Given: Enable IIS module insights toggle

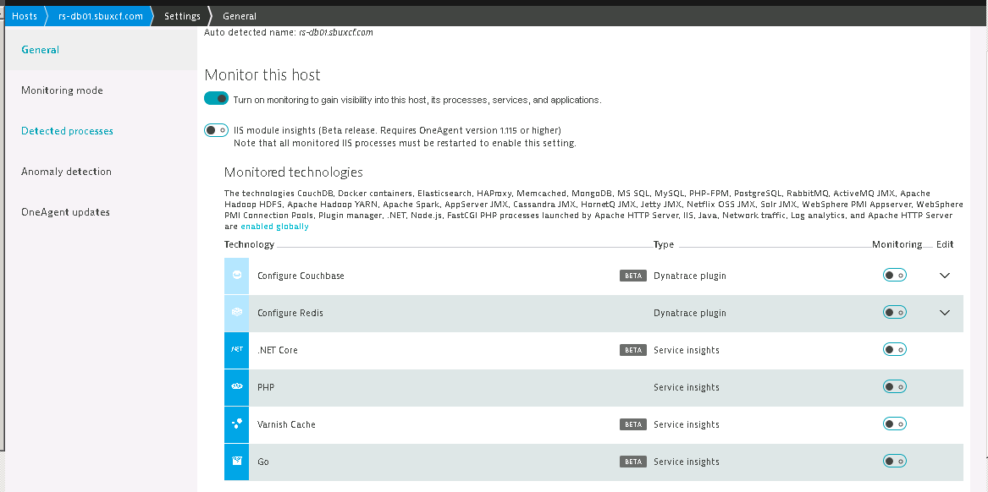Looking at the screenshot, I should pos(217,130).
